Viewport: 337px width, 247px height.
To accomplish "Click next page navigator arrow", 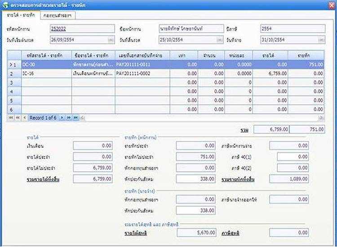I will 69,118.
